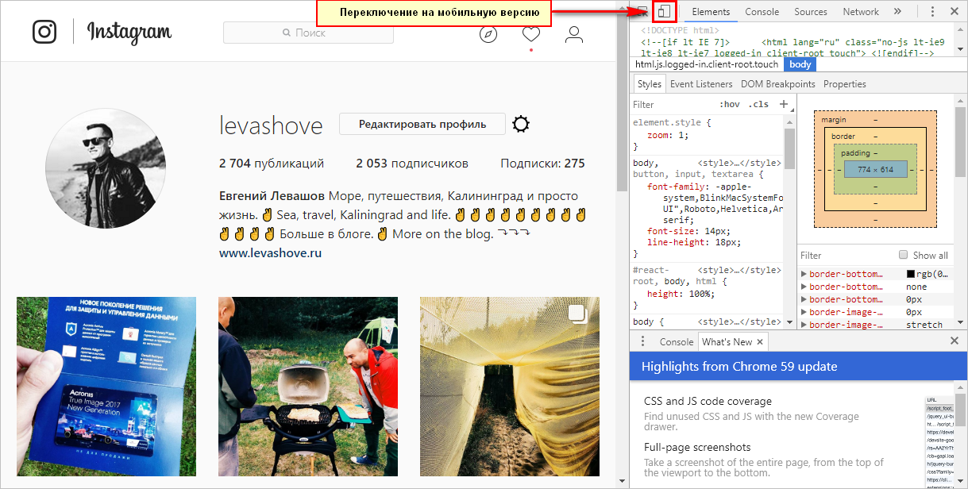This screenshot has height=489, width=968.
Task: Close the bottom drawer panel
Action: click(955, 341)
